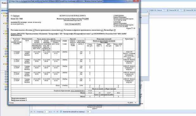Image resolution: width=196 pixels, height=116 pixels.
Task: Click the records per page field showing 15
Action: point(88,112)
